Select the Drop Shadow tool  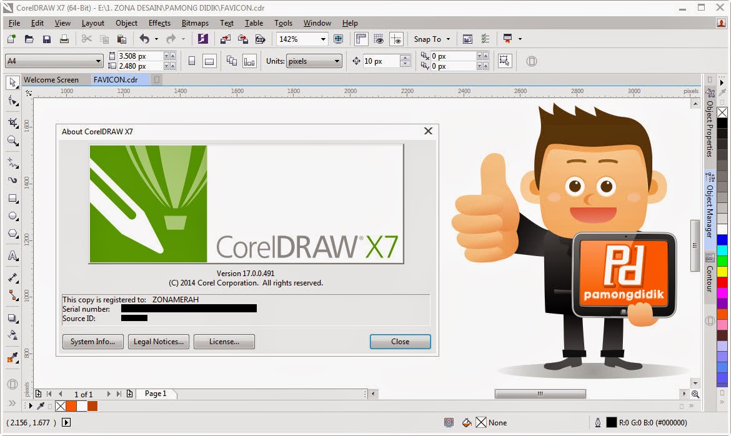(x=12, y=318)
